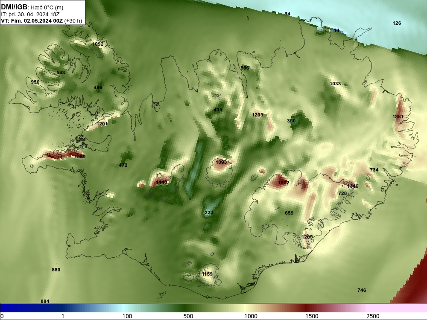Click the 956 height label
Screen dimensions: 427x320
[x=35, y=82]
